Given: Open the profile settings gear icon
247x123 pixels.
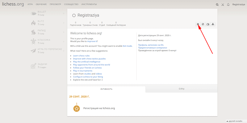Looking at the screenshot, I should pos(198,24).
